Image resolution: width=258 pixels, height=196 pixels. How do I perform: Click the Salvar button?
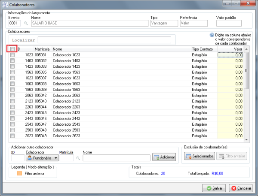pos(215,188)
